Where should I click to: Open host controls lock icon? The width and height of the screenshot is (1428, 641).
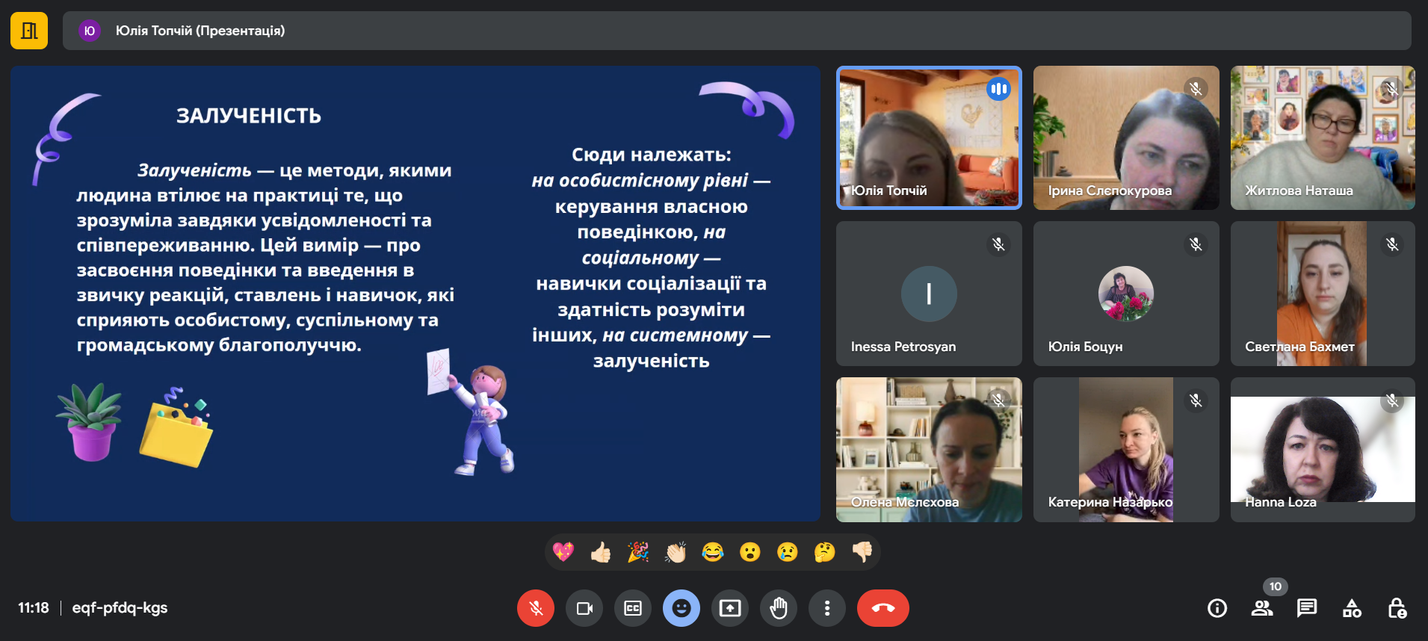pos(1397,608)
